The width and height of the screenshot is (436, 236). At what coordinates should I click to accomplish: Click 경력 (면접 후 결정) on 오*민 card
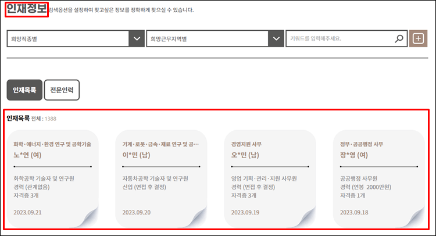[253, 187]
